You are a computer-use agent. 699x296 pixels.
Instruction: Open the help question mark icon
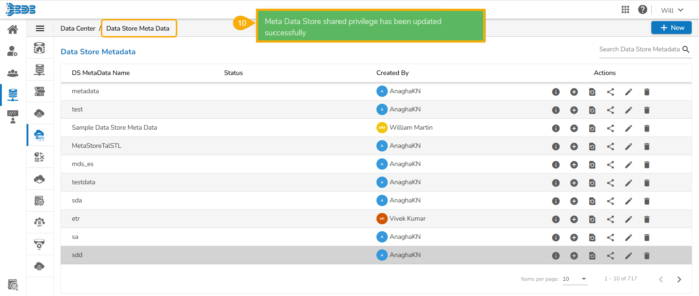643,9
